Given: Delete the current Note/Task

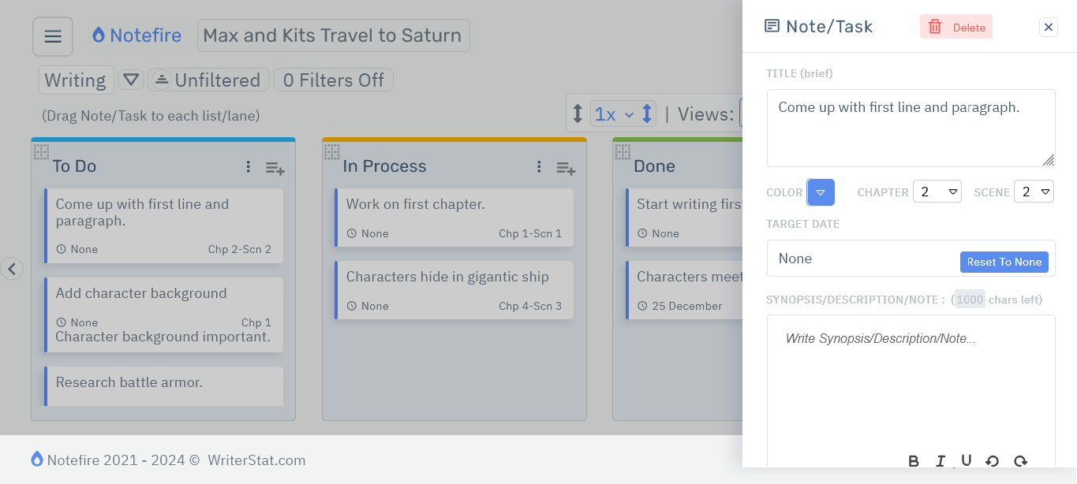Looking at the screenshot, I should pyautogui.click(x=955, y=26).
